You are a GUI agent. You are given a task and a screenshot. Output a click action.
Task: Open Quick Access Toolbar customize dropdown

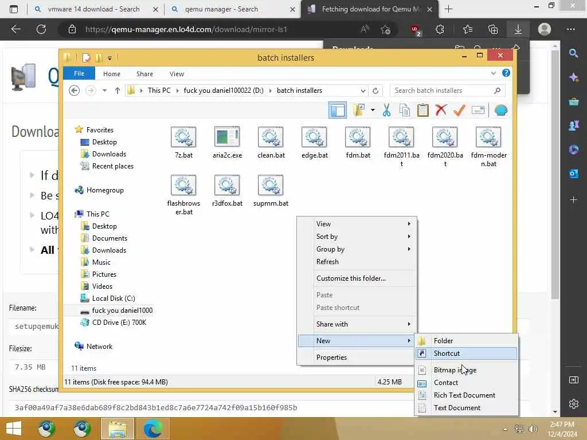click(x=109, y=58)
